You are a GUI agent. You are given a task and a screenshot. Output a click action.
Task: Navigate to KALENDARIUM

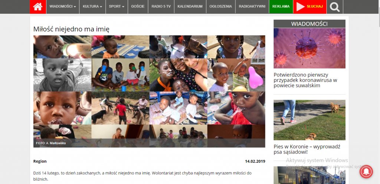point(190,7)
